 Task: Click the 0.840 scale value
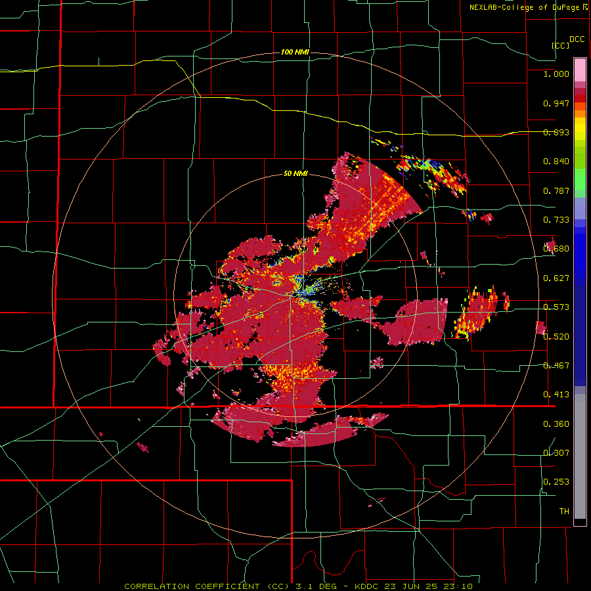556,162
